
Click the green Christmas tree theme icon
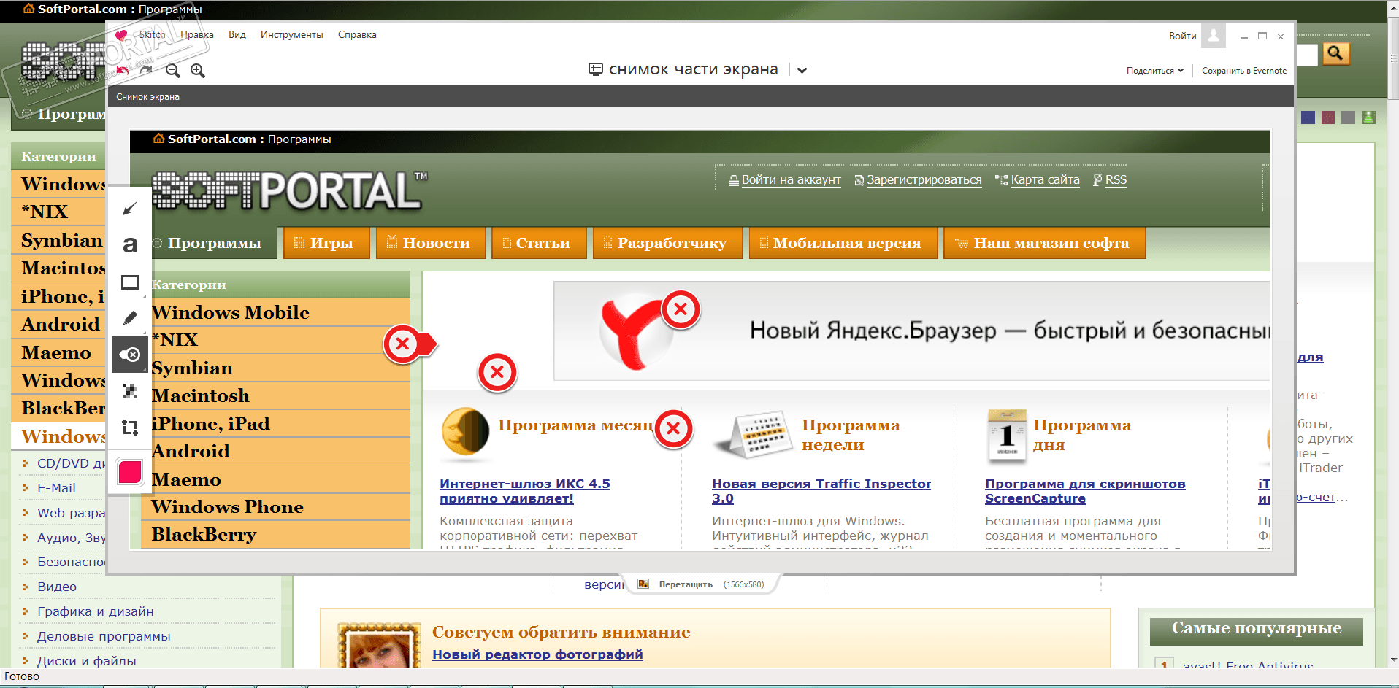pos(1368,117)
